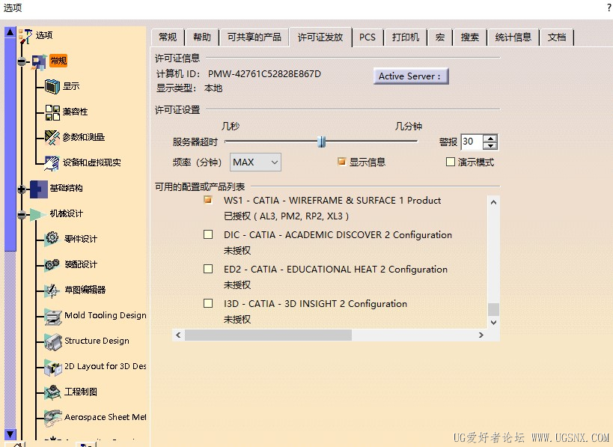The height and width of the screenshot is (447, 613).
Task: Uncheck the WS1 Wireframe & Surface license
Action: [x=208, y=200]
